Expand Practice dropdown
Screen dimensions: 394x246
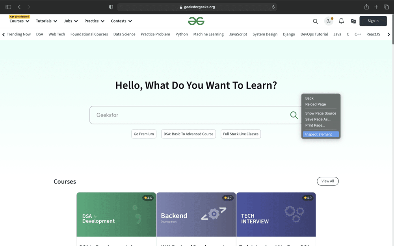click(x=94, y=21)
